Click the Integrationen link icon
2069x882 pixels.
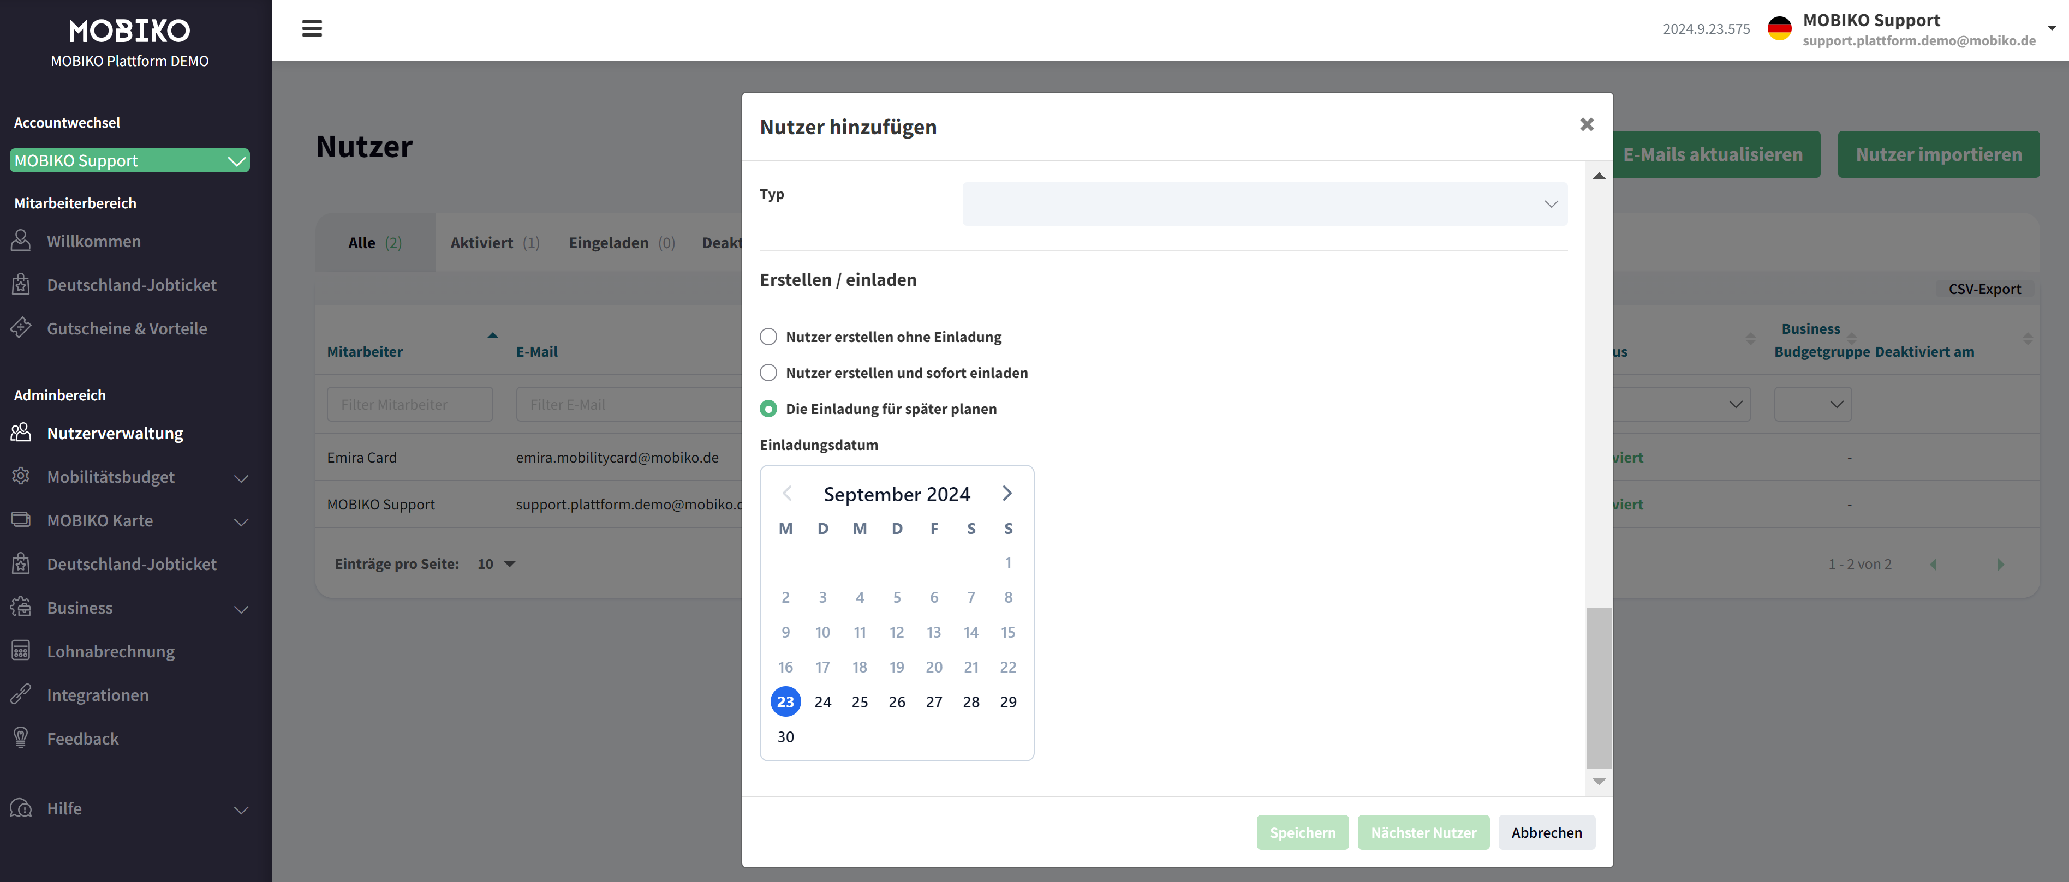[x=21, y=694]
